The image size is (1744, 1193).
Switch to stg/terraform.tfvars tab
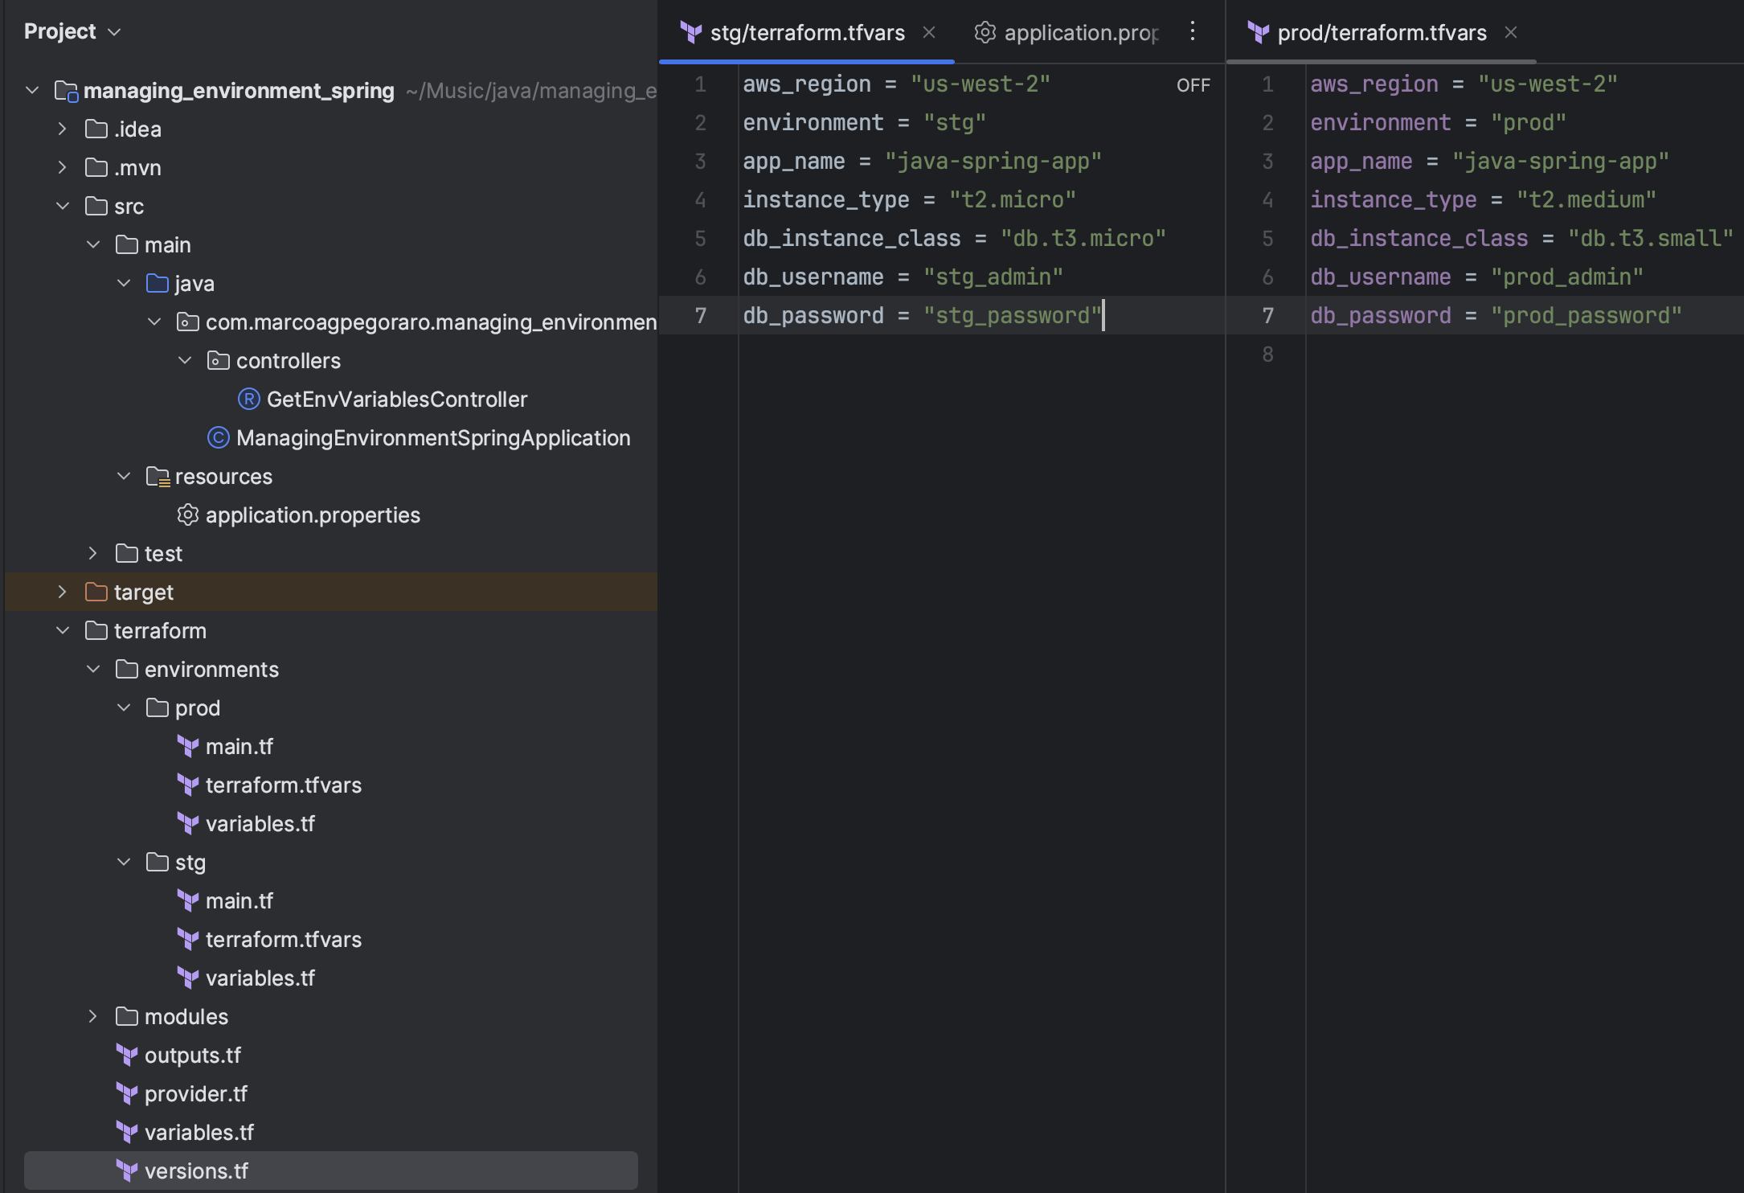[808, 32]
